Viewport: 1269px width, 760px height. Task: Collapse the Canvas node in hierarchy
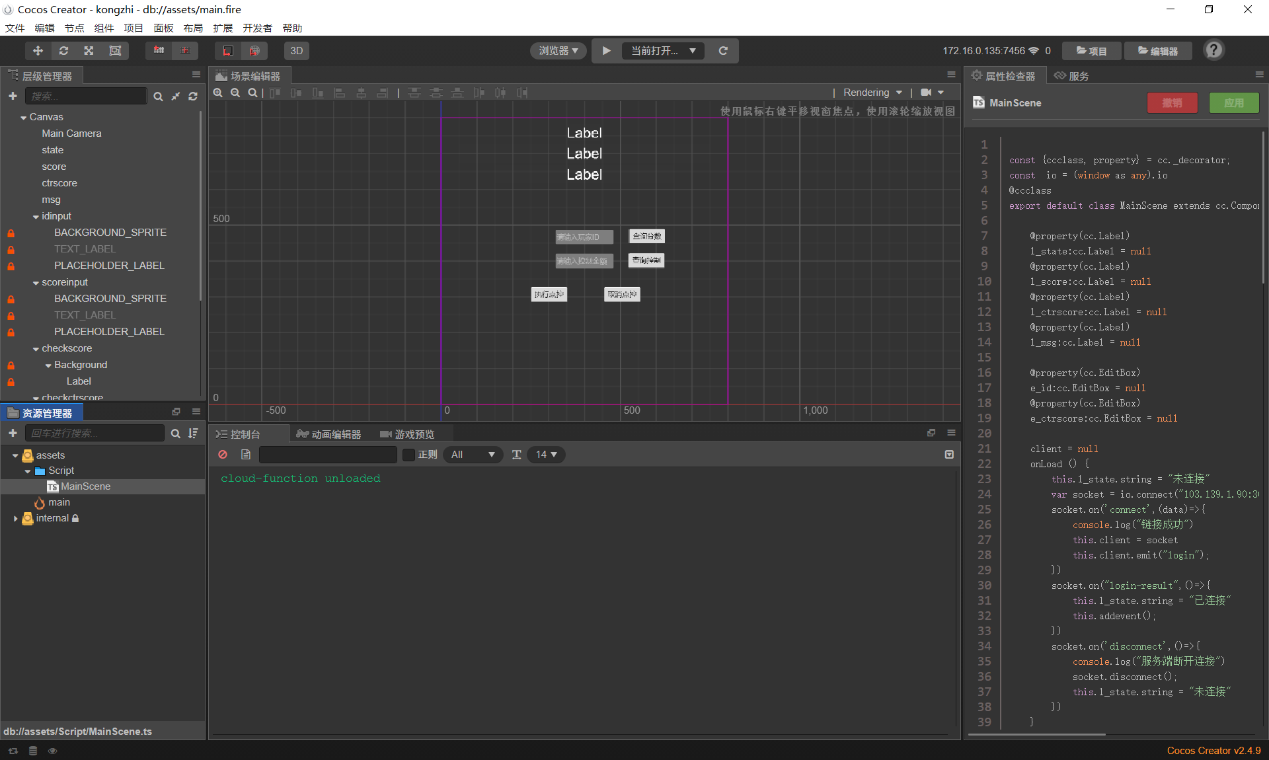[x=24, y=118]
